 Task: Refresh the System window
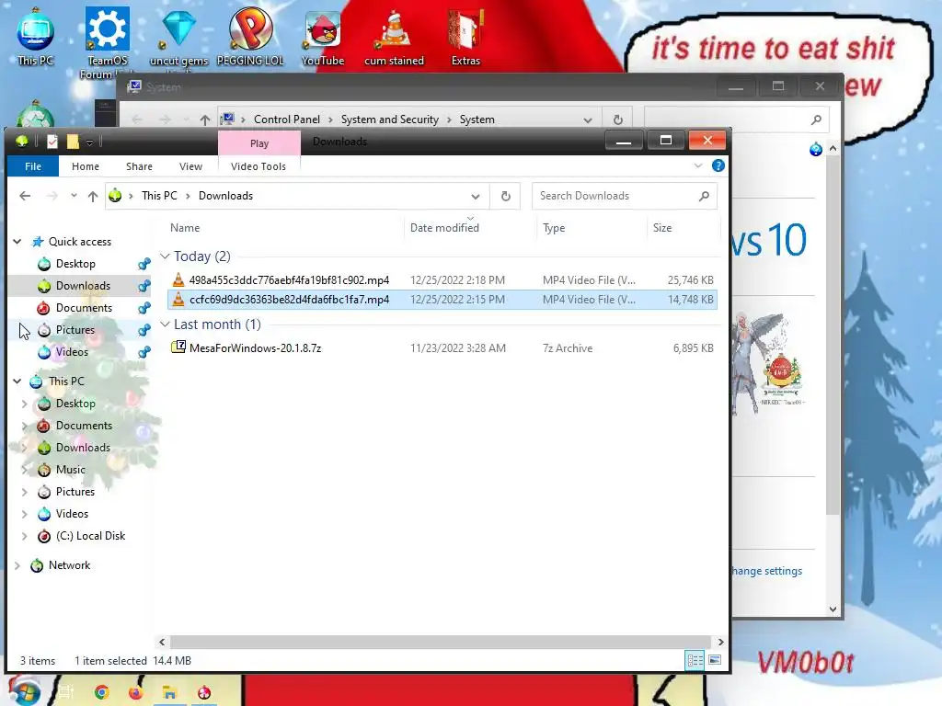tap(617, 120)
